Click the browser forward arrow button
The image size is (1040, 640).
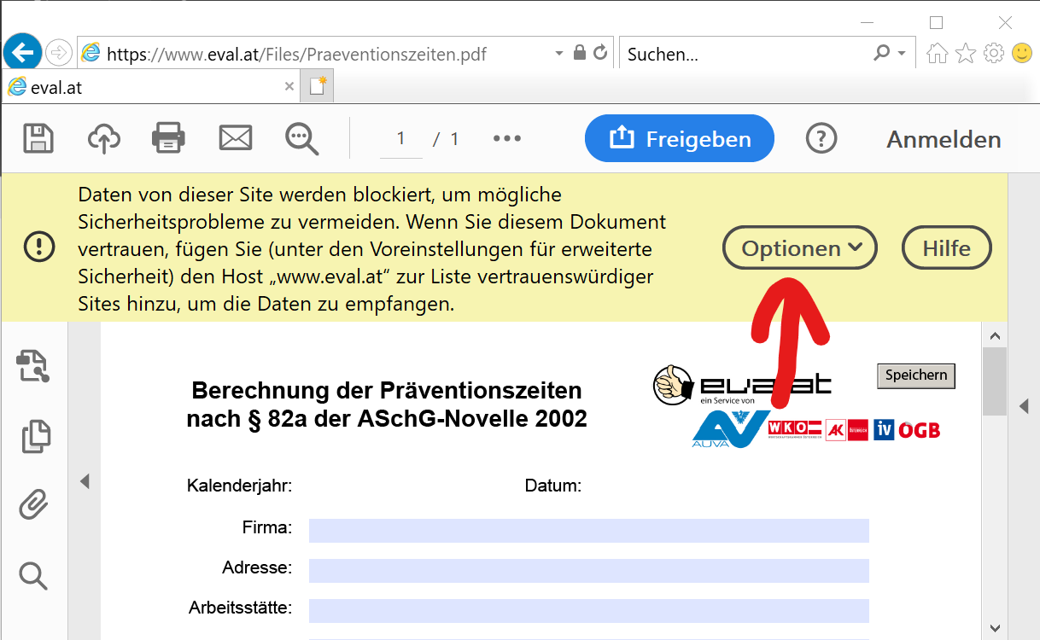pyautogui.click(x=59, y=53)
